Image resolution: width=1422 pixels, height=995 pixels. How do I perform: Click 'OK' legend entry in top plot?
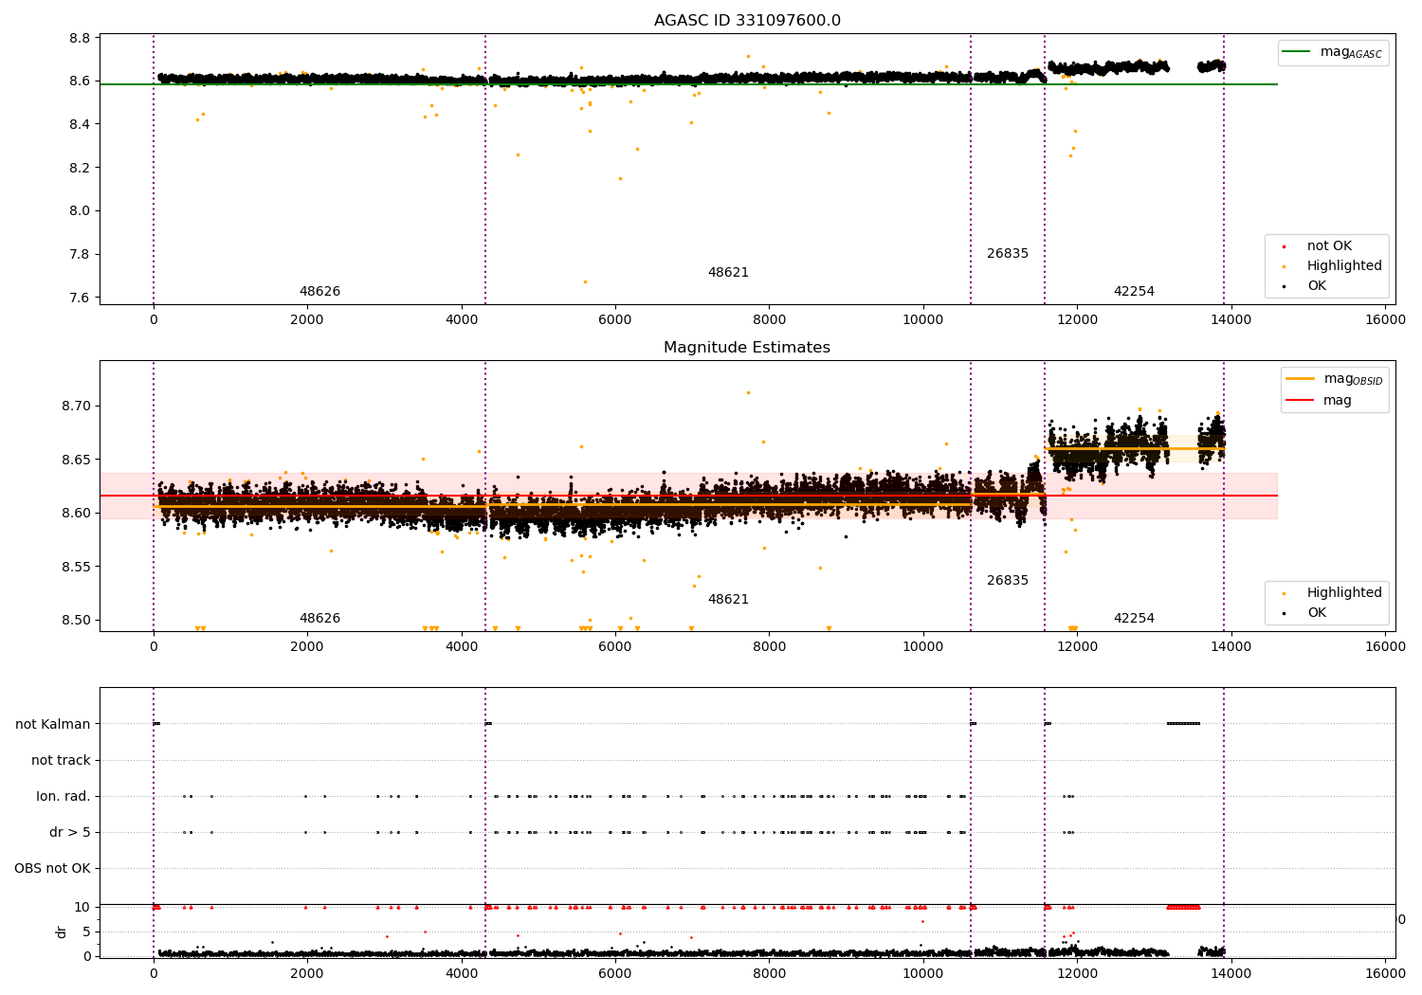click(1317, 286)
